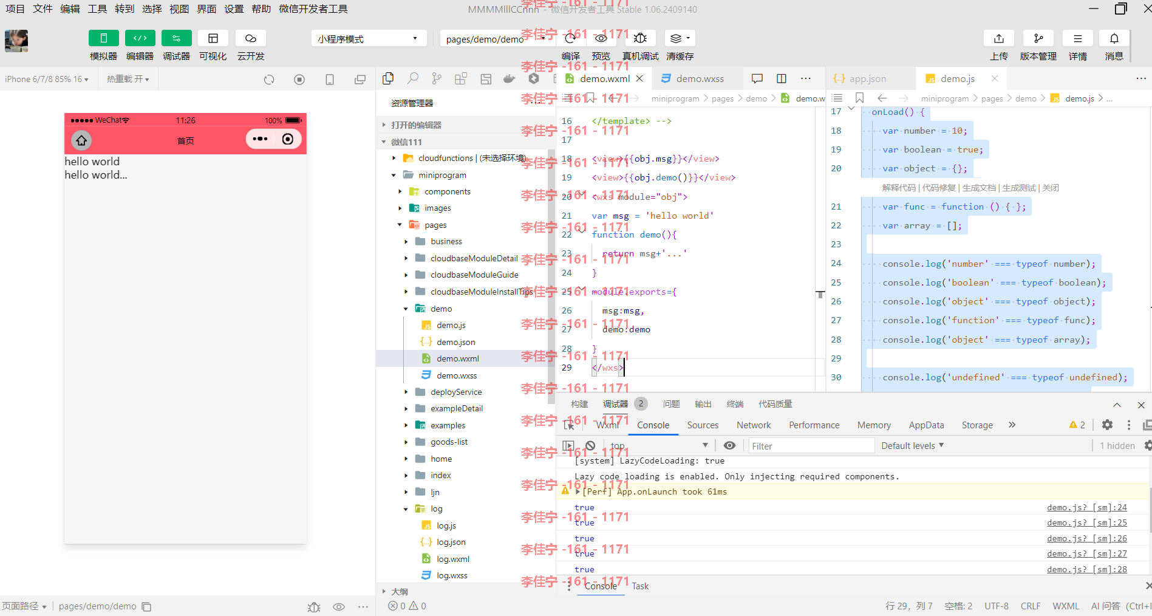1152x616 pixels.
Task: Open the 工具 menu
Action: 97,9
